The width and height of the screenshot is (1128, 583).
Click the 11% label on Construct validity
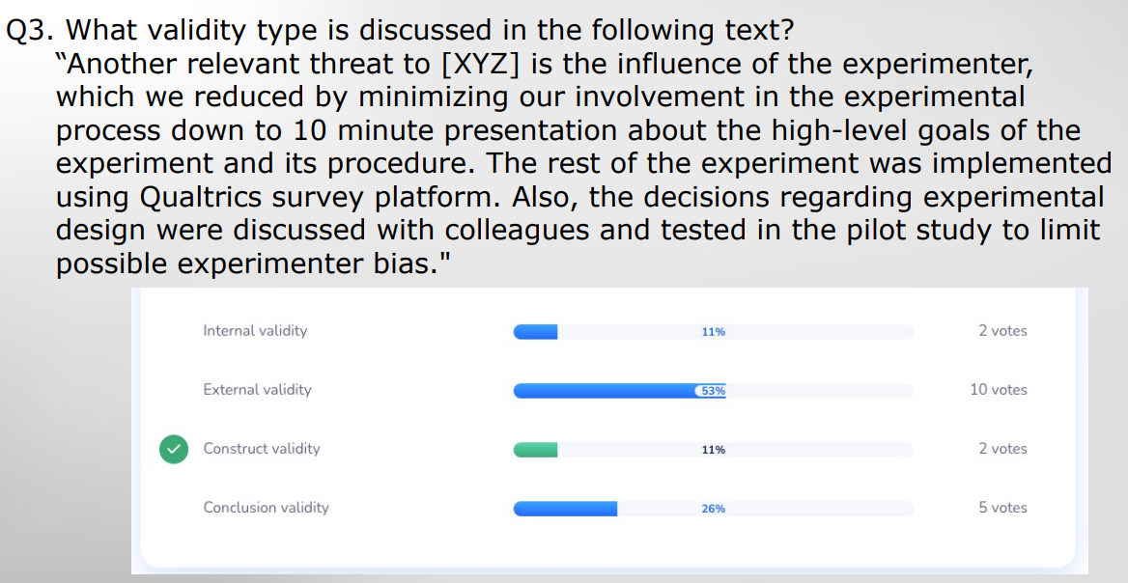(714, 450)
